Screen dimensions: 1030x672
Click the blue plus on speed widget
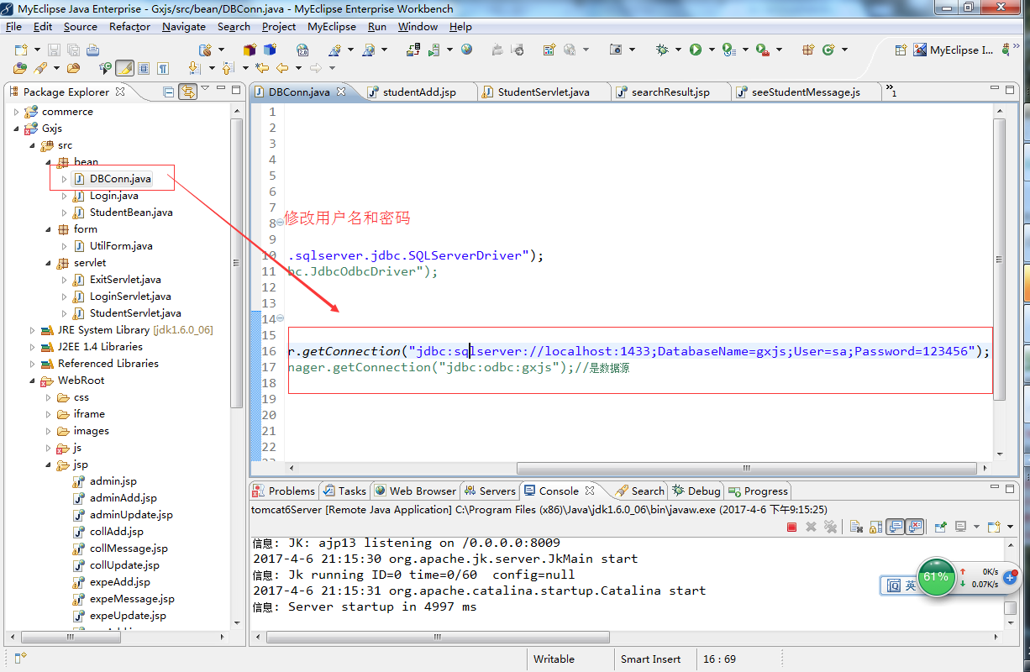point(1010,578)
